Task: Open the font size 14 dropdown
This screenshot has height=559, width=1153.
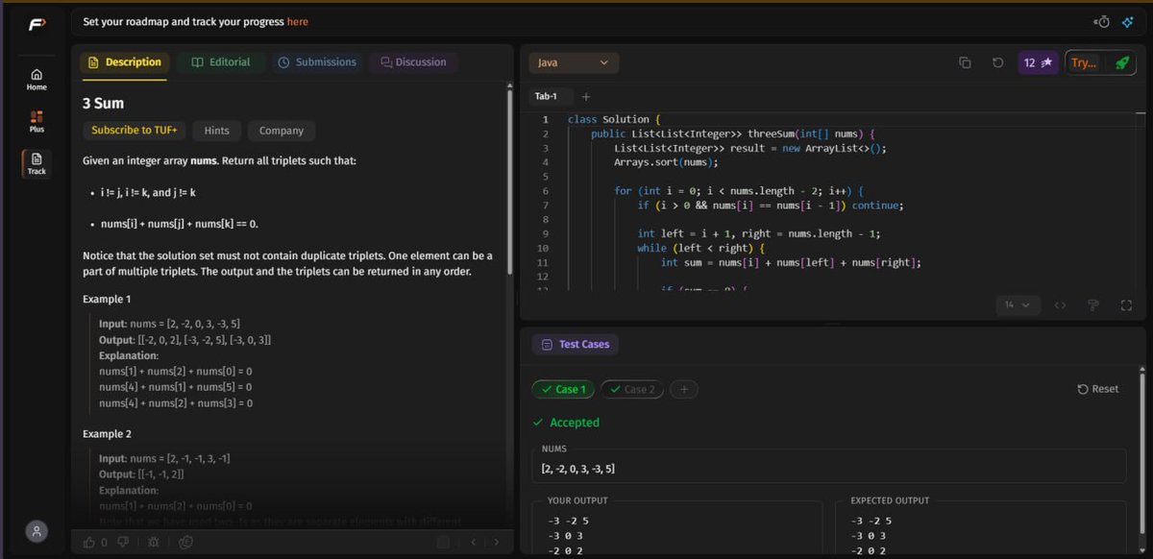Action: click(1018, 305)
